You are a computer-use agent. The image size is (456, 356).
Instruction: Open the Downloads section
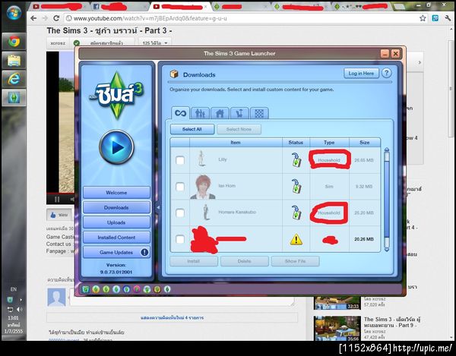click(116, 208)
